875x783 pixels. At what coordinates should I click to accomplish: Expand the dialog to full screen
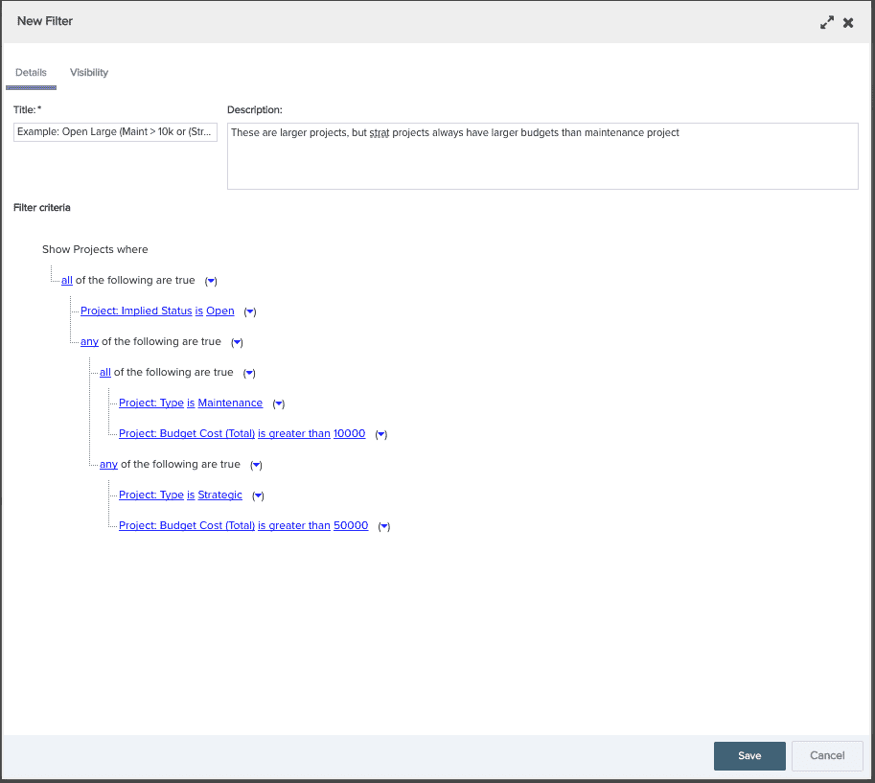click(x=827, y=22)
